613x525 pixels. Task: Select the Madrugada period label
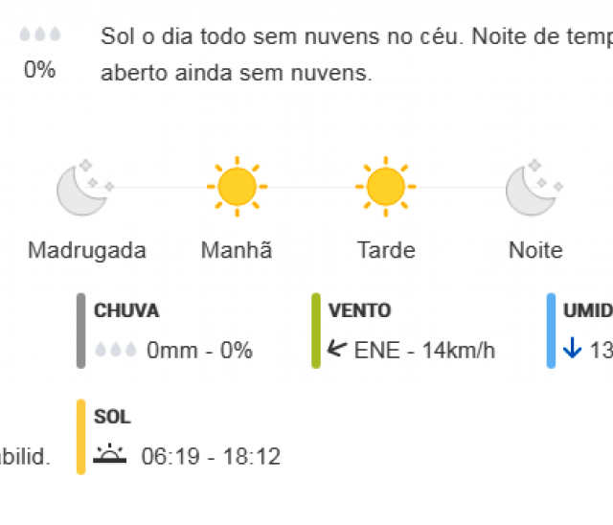coord(87,250)
